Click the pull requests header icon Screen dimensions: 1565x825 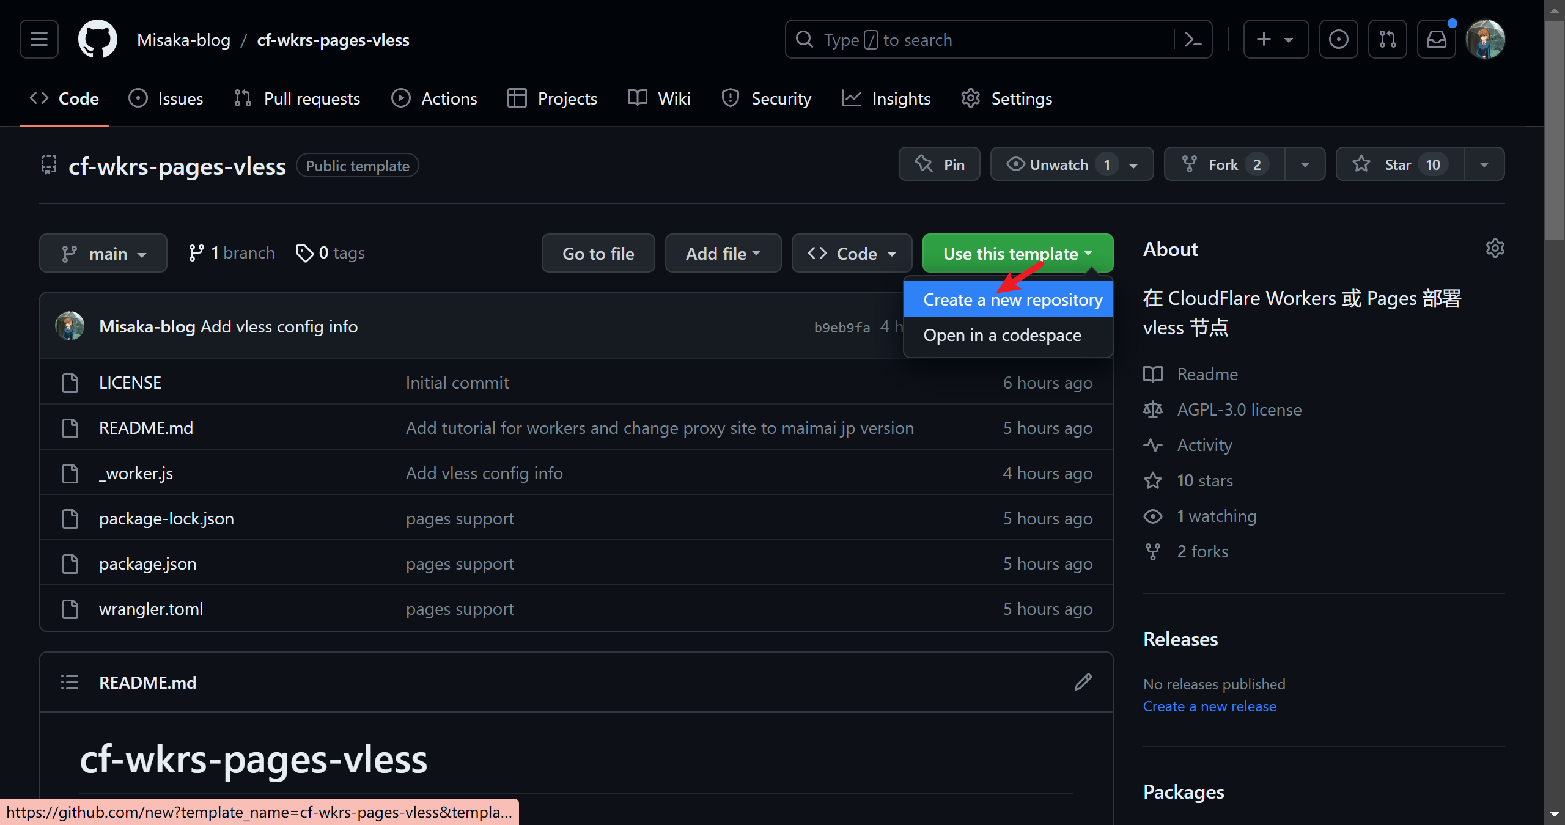click(1387, 40)
